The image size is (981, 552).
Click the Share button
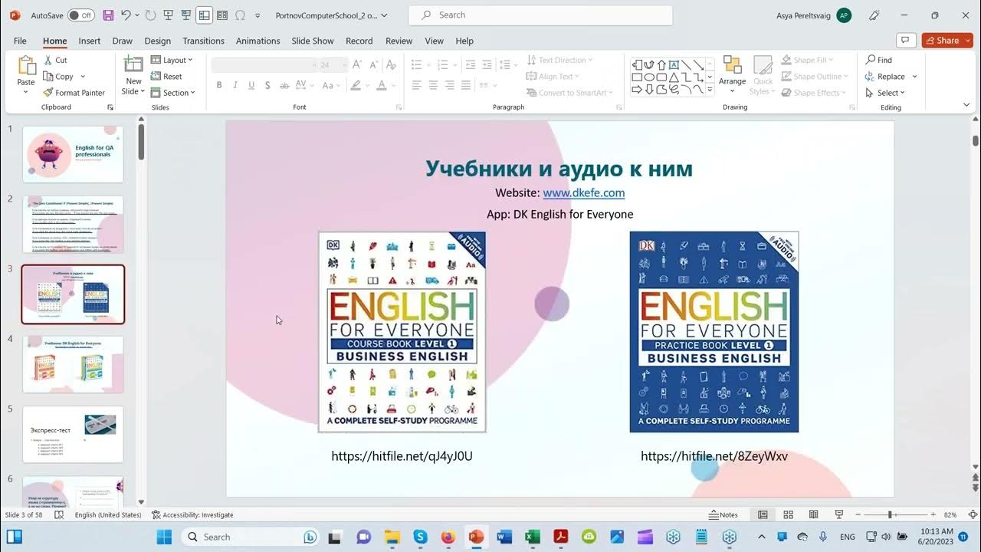pyautogui.click(x=947, y=41)
